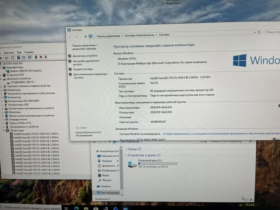Click the Видеоадаптеры category icon
This screenshot has width=280, height=210.
(4, 68)
